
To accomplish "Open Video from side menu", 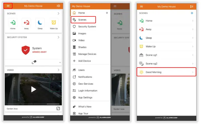I will pyautogui.click(x=91, y=40).
